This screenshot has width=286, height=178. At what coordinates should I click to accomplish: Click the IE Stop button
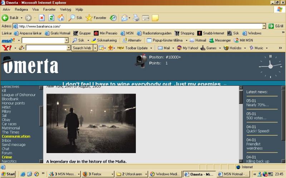pos(42,18)
